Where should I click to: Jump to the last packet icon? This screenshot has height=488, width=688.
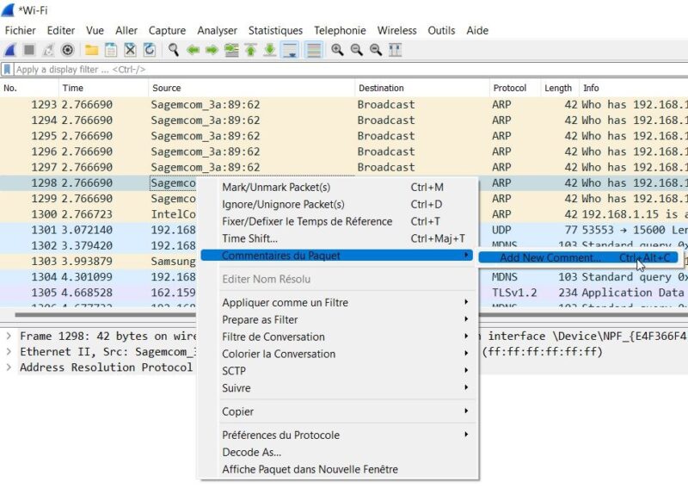tap(270, 50)
